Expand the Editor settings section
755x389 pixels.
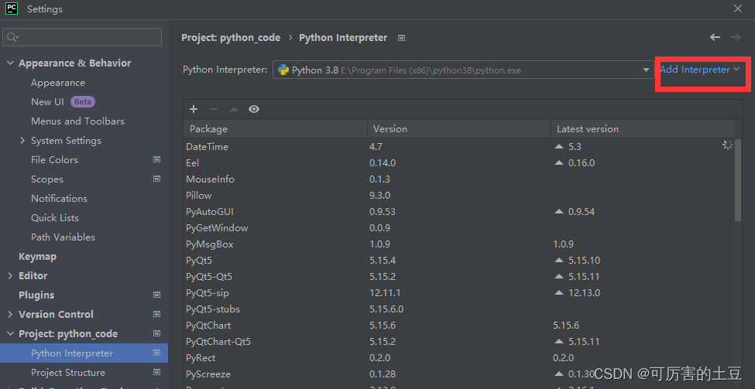10,276
